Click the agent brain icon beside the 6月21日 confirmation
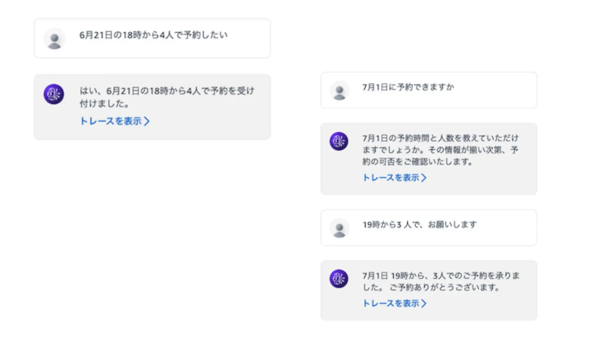The width and height of the screenshot is (606, 341). coord(54,94)
